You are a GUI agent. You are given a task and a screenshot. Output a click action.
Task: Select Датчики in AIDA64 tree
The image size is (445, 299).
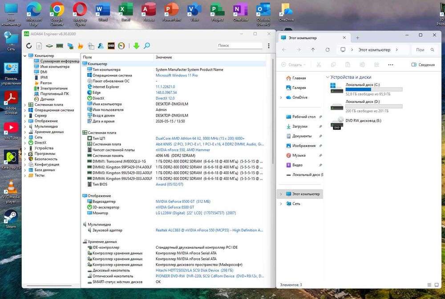coord(47,99)
